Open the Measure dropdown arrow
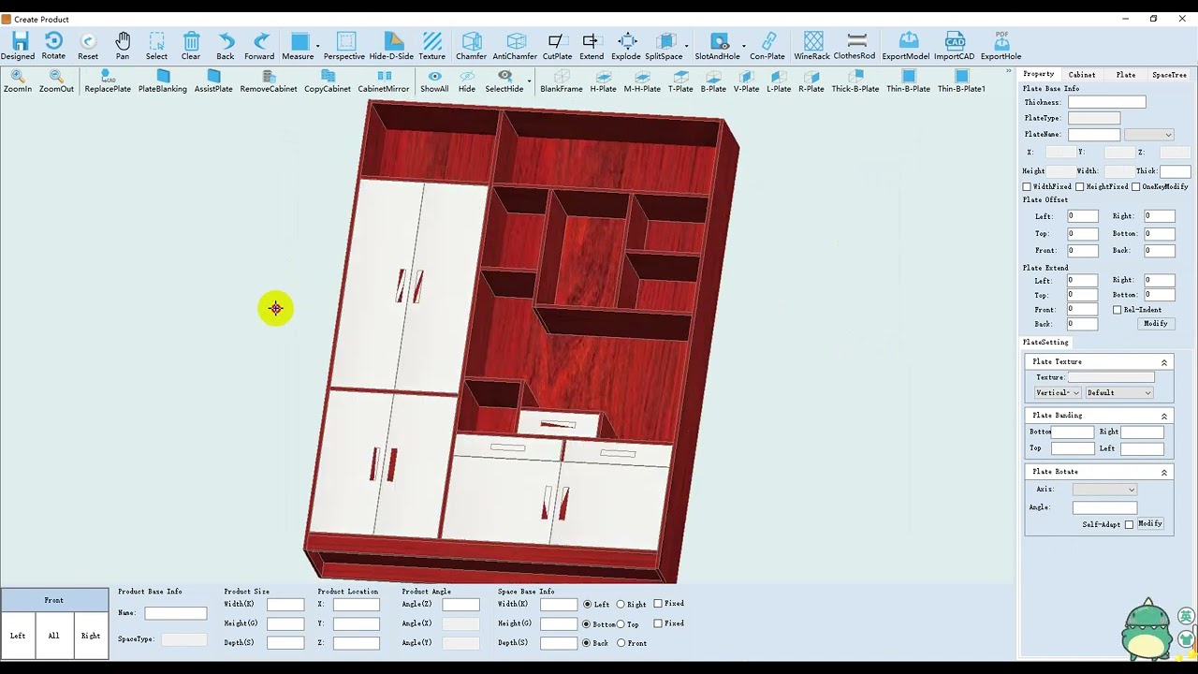 tap(318, 45)
